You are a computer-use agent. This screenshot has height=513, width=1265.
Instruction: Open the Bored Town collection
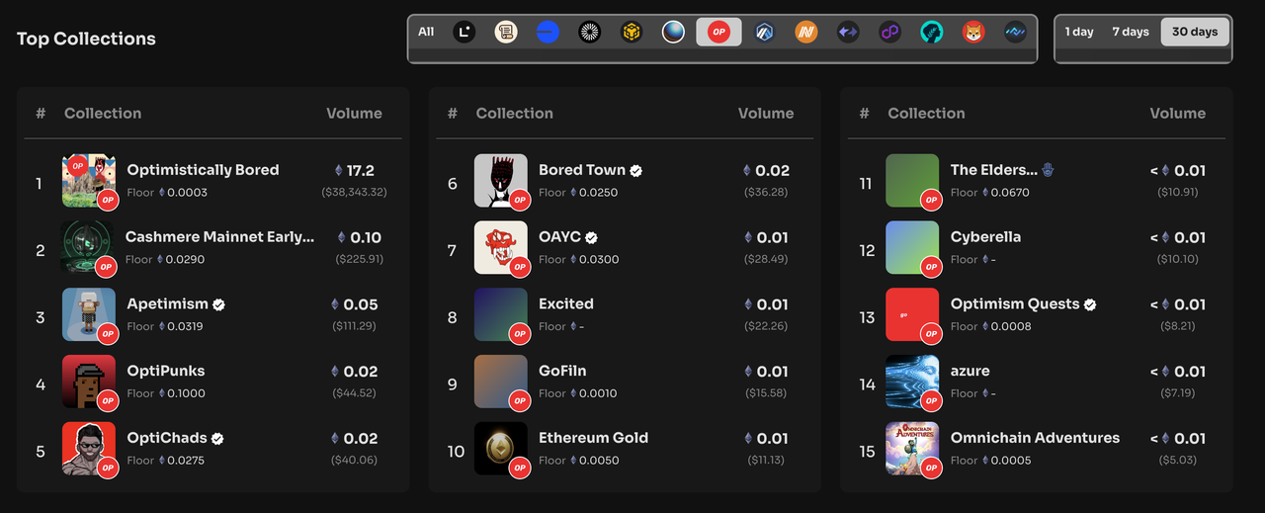[x=582, y=170]
